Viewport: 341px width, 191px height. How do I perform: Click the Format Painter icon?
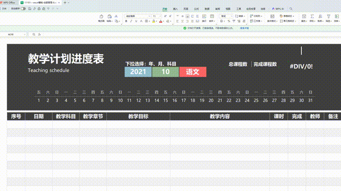pyautogui.click(x=101, y=16)
